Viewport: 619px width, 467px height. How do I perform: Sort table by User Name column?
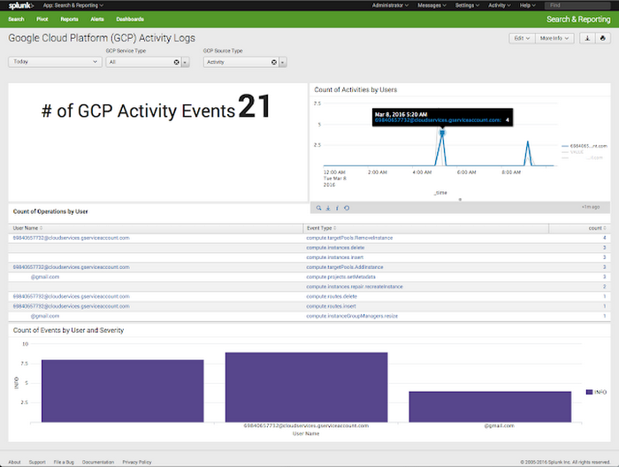27,228
